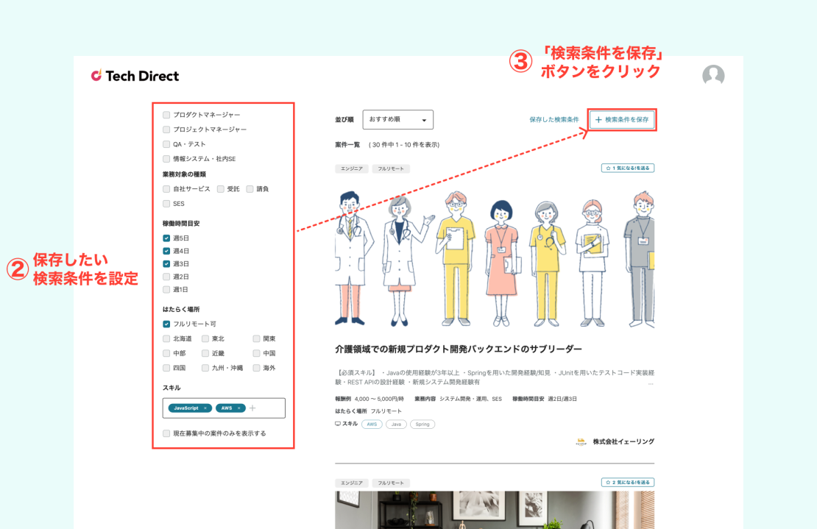Click the skill input field
This screenshot has width=817, height=529.
point(224,408)
